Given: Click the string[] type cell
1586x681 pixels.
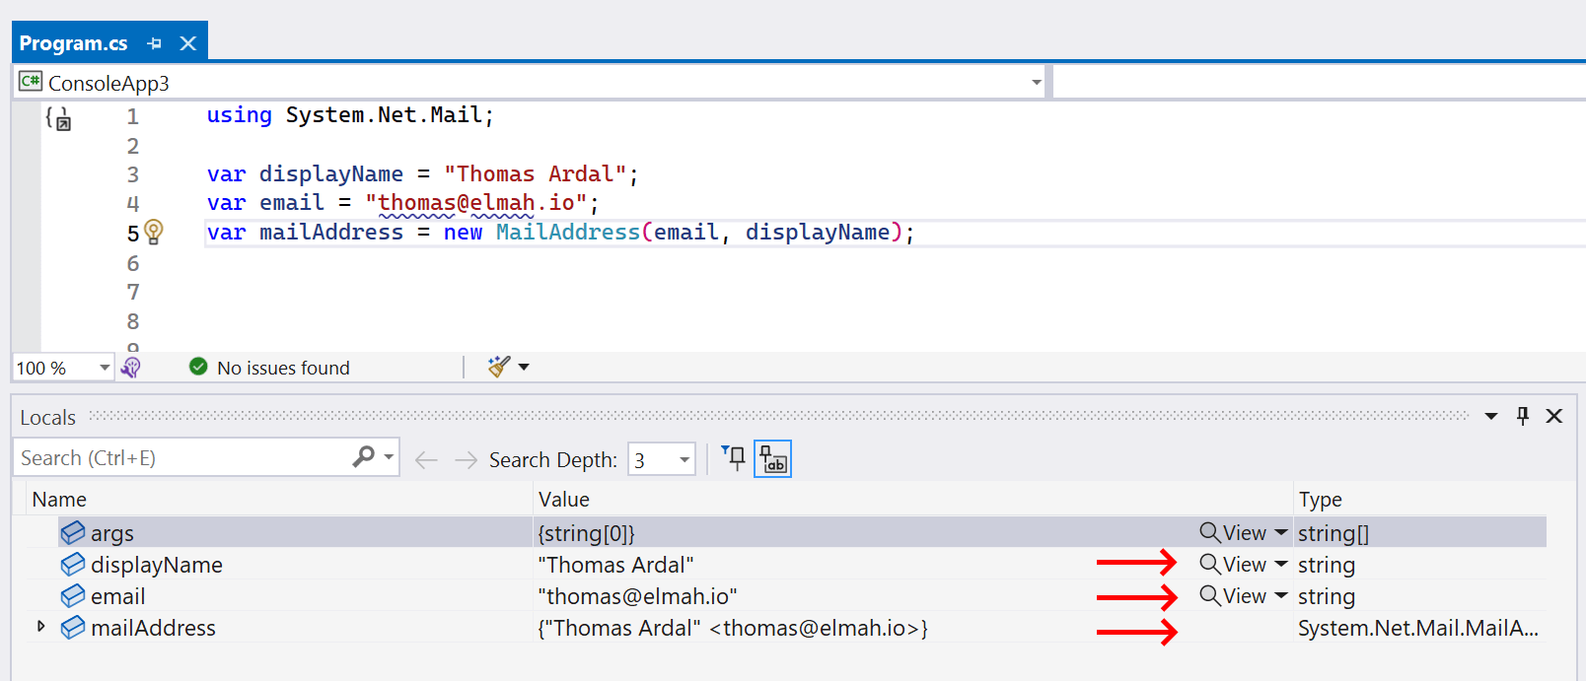Looking at the screenshot, I should tap(1334, 533).
